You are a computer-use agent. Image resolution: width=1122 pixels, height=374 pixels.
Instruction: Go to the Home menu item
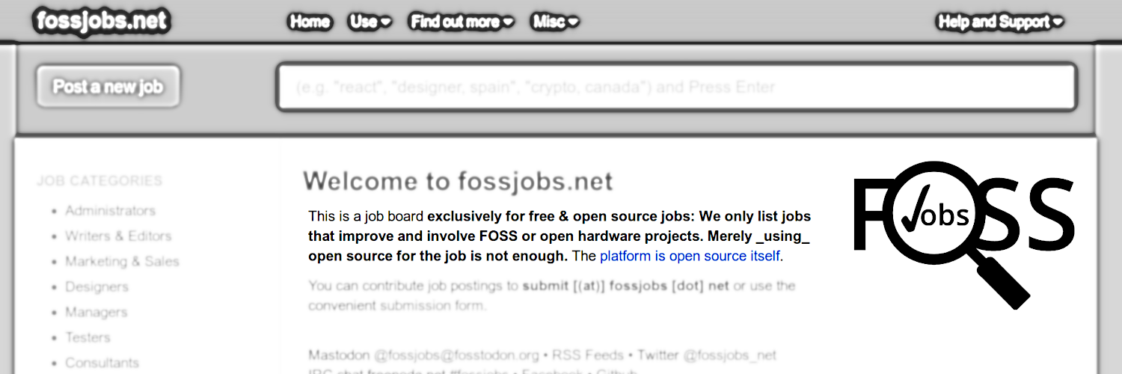pyautogui.click(x=310, y=22)
